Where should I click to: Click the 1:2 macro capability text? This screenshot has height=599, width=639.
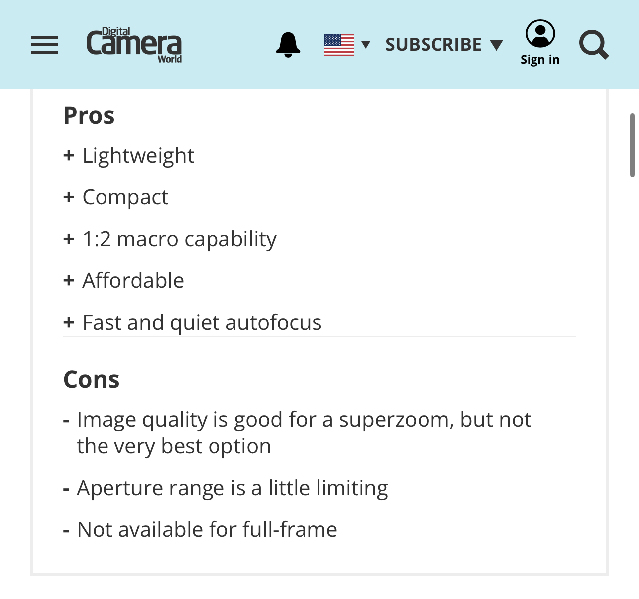coord(179,239)
